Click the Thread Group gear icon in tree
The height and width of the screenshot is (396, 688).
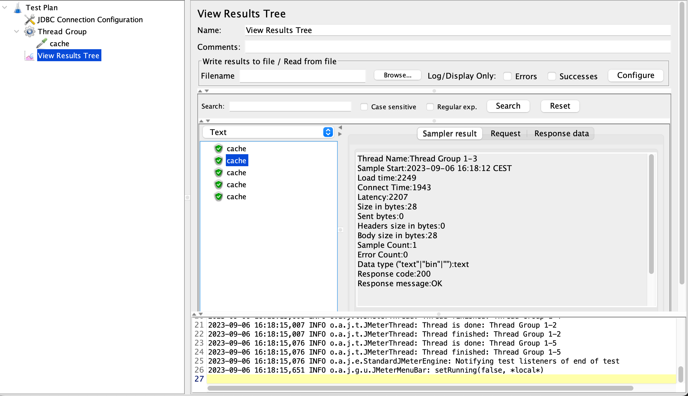29,31
